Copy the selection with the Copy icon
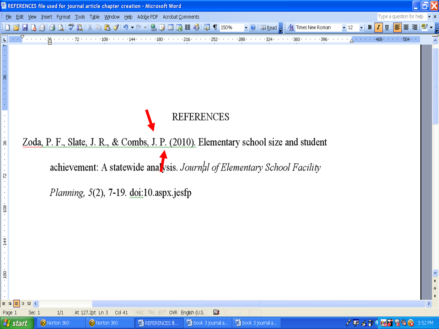The width and height of the screenshot is (439, 329). pyautogui.click(x=98, y=27)
